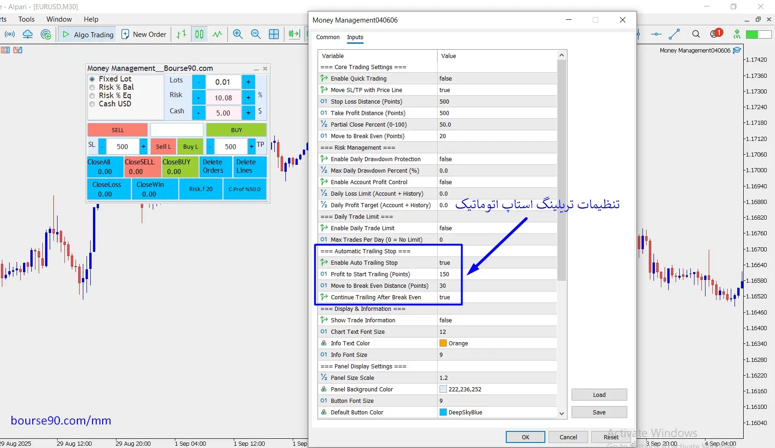Click the Zoom In chart icon

[237, 34]
